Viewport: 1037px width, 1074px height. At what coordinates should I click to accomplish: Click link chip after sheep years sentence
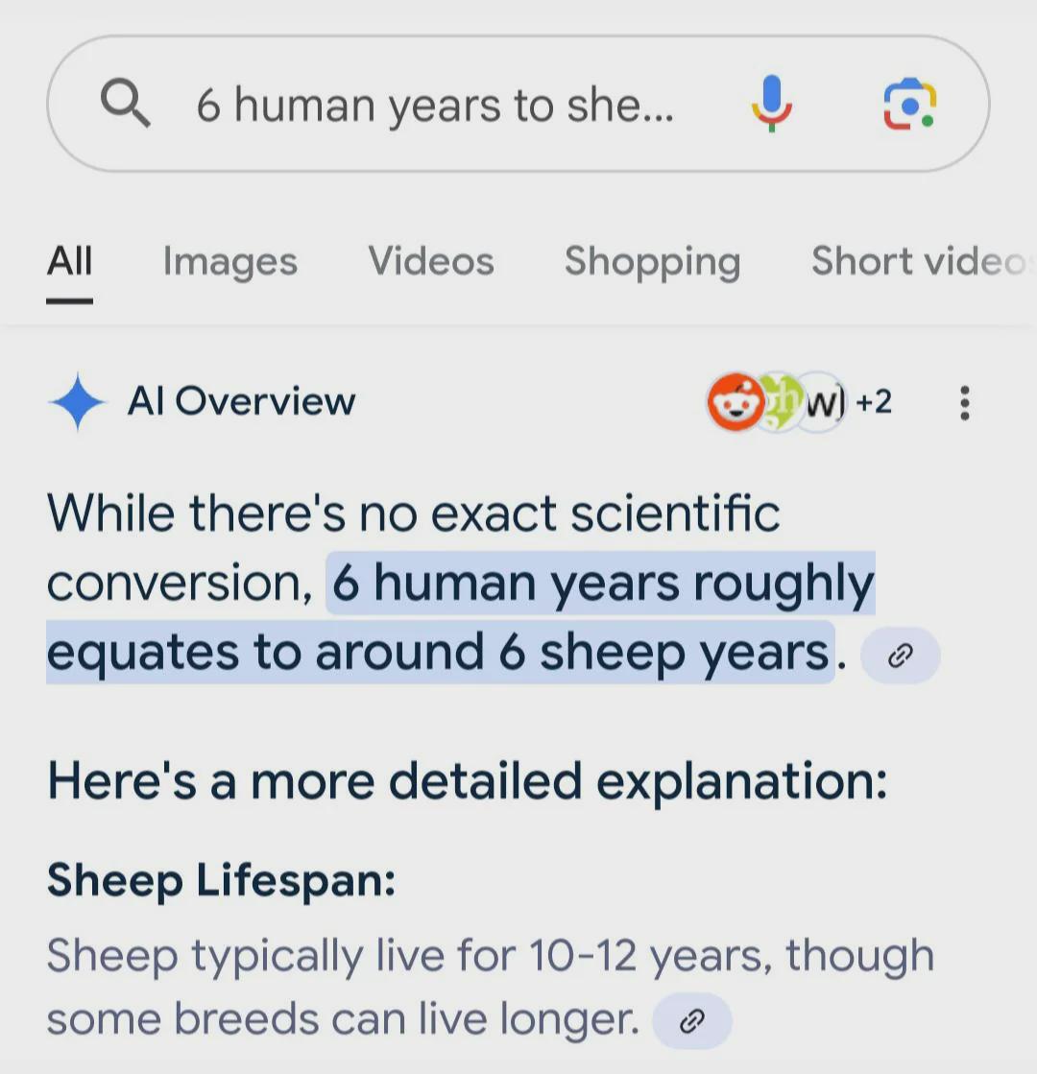[x=901, y=656]
